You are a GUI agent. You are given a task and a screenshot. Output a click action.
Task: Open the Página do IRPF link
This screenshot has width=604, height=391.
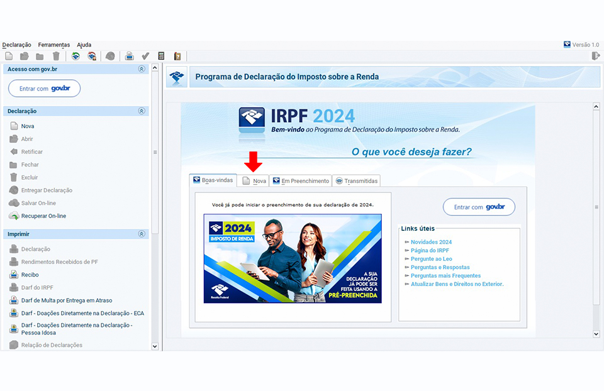(430, 251)
